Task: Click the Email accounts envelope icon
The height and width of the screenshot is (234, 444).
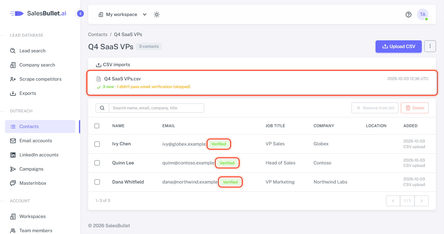Action: [13, 141]
